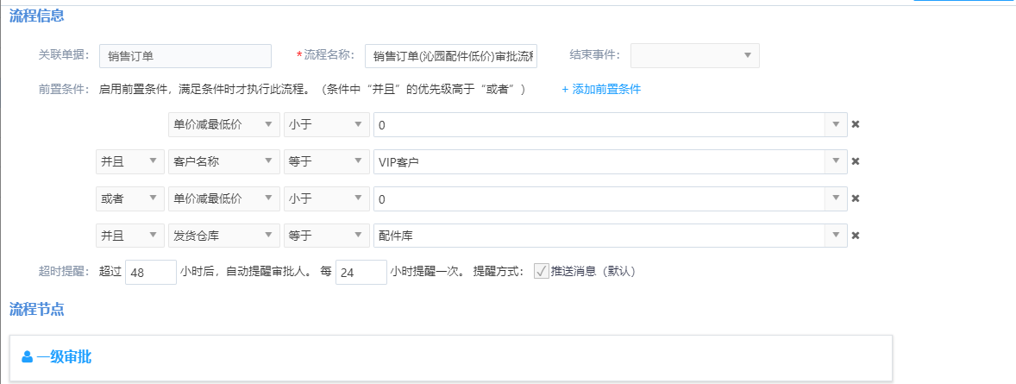1016x384 pixels.
Task: Delete the 或者 单价减最低价 condition row
Action: pos(856,198)
